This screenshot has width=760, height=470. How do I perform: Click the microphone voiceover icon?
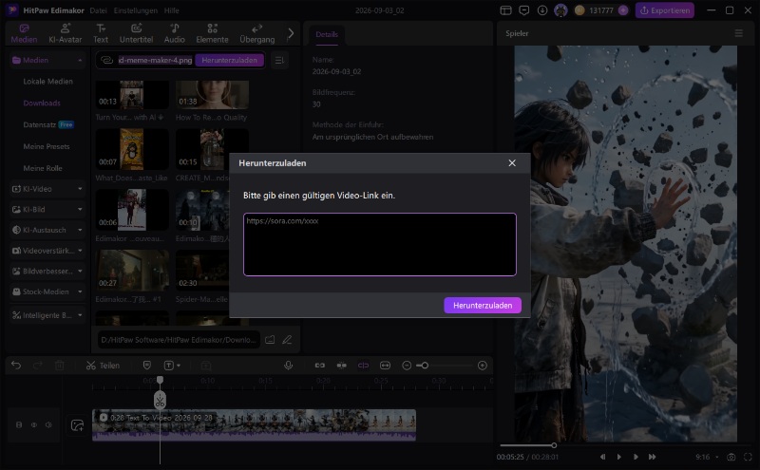289,366
